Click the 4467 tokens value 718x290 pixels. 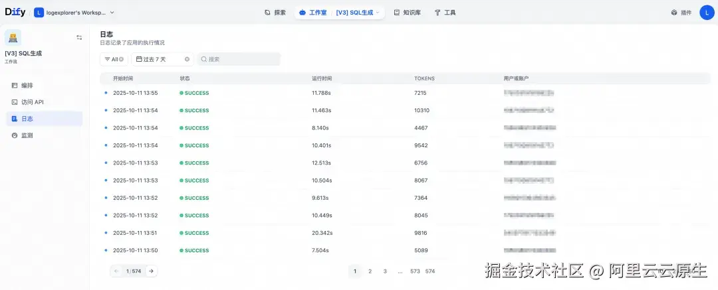(421, 128)
